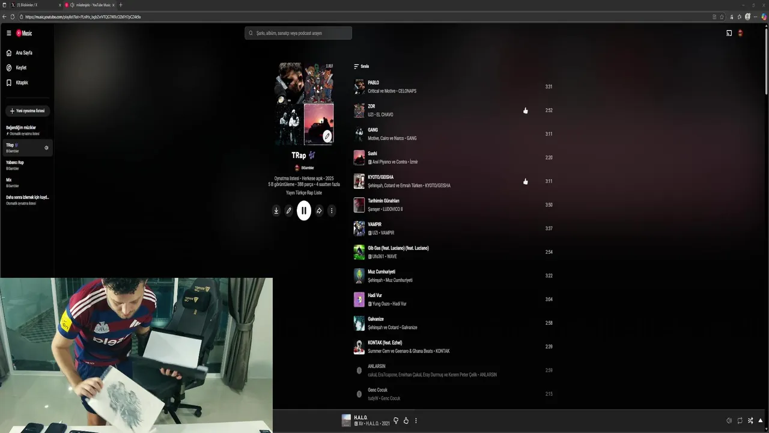
Task: Click the pencil edit playlist button
Action: (x=288, y=210)
